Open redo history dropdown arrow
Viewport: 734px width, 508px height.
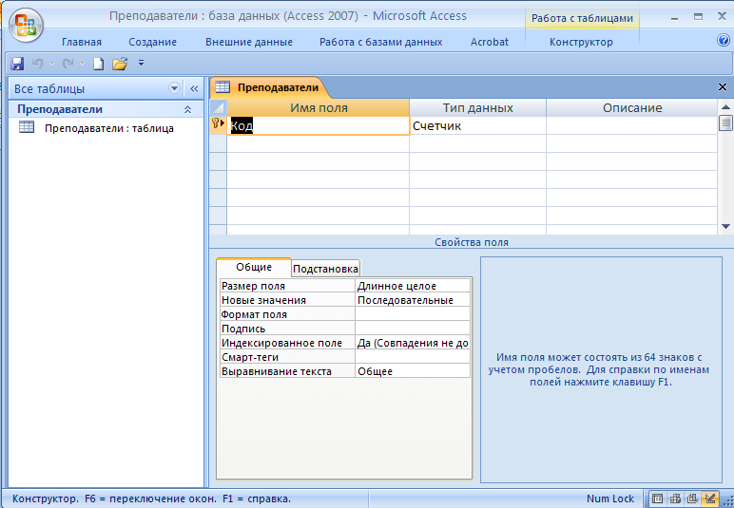point(82,64)
